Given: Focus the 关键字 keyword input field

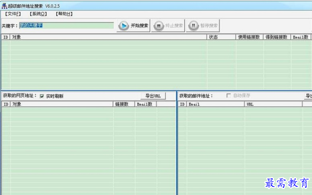Looking at the screenshot, I should click(66, 25).
